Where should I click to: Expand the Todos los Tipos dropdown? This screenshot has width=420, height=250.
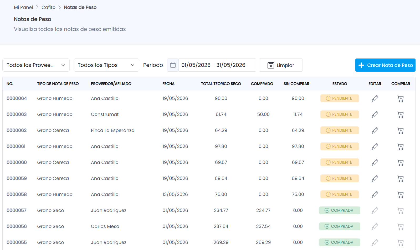click(106, 65)
